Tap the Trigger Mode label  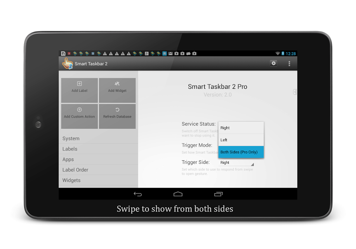197,145
